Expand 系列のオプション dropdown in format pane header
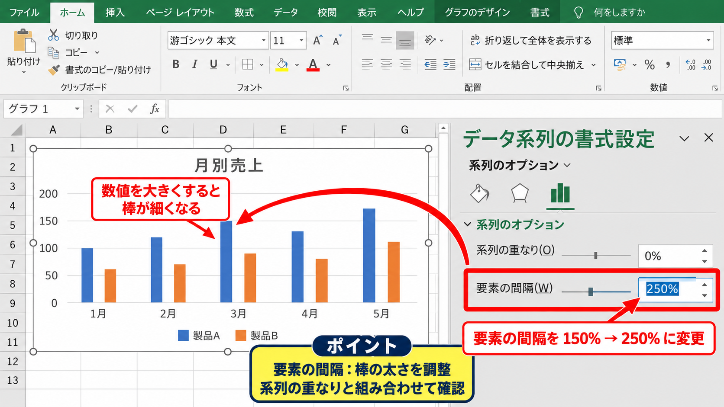This screenshot has height=407, width=724. coord(567,165)
